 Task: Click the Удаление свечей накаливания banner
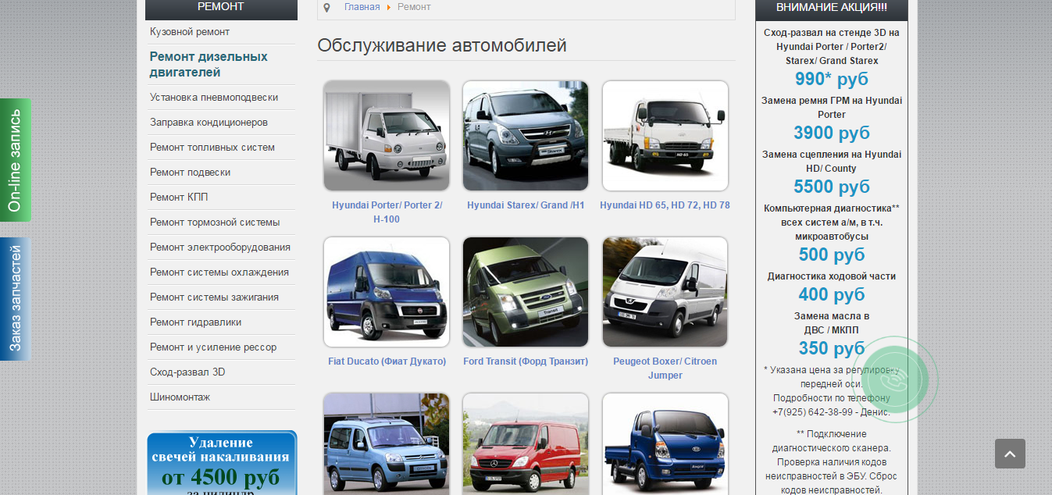[222, 463]
